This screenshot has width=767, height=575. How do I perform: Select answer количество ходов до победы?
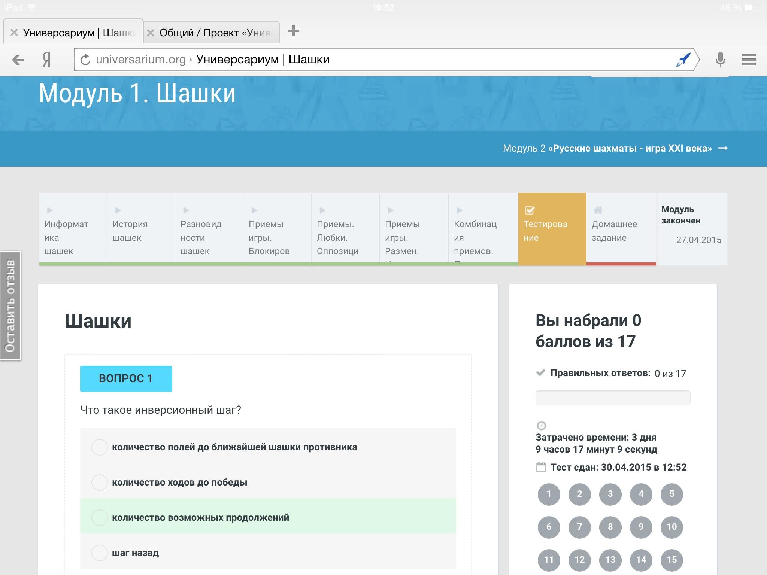[268, 482]
